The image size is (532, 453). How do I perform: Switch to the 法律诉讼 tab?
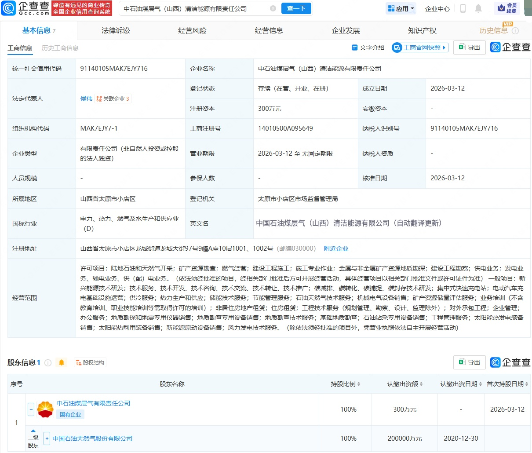(116, 31)
